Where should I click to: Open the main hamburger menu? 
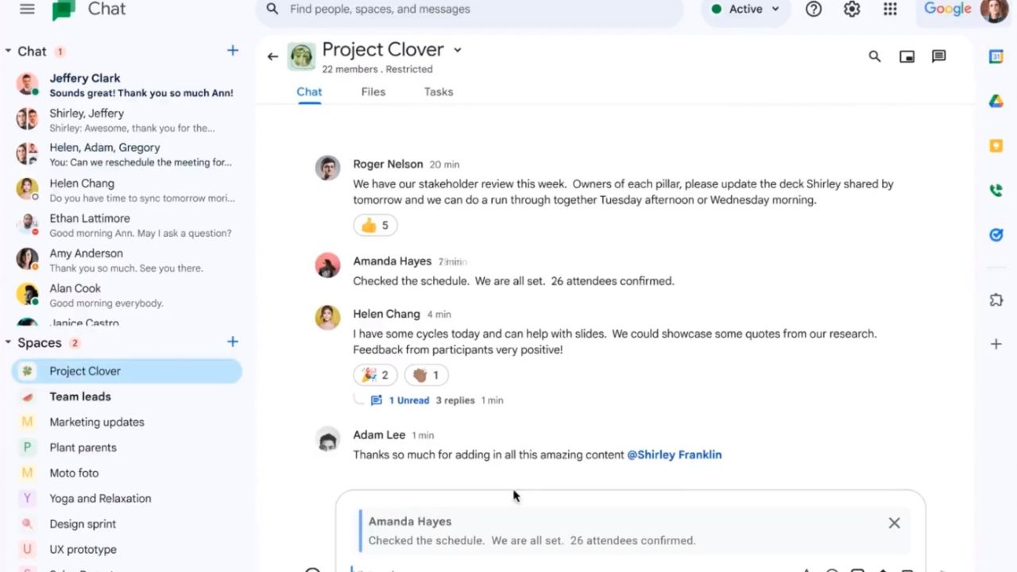[27, 9]
